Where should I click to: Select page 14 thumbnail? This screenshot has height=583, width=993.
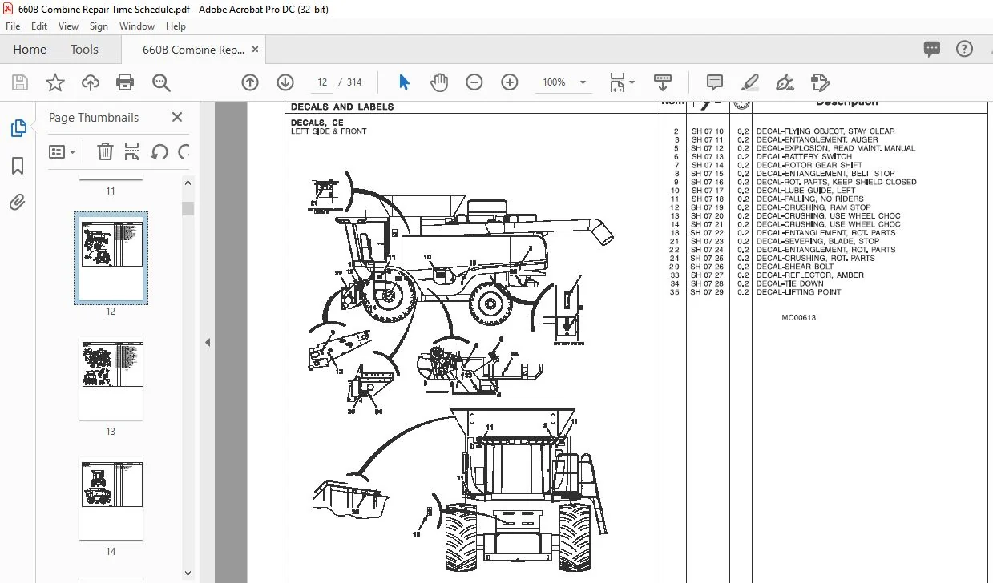tap(111, 499)
